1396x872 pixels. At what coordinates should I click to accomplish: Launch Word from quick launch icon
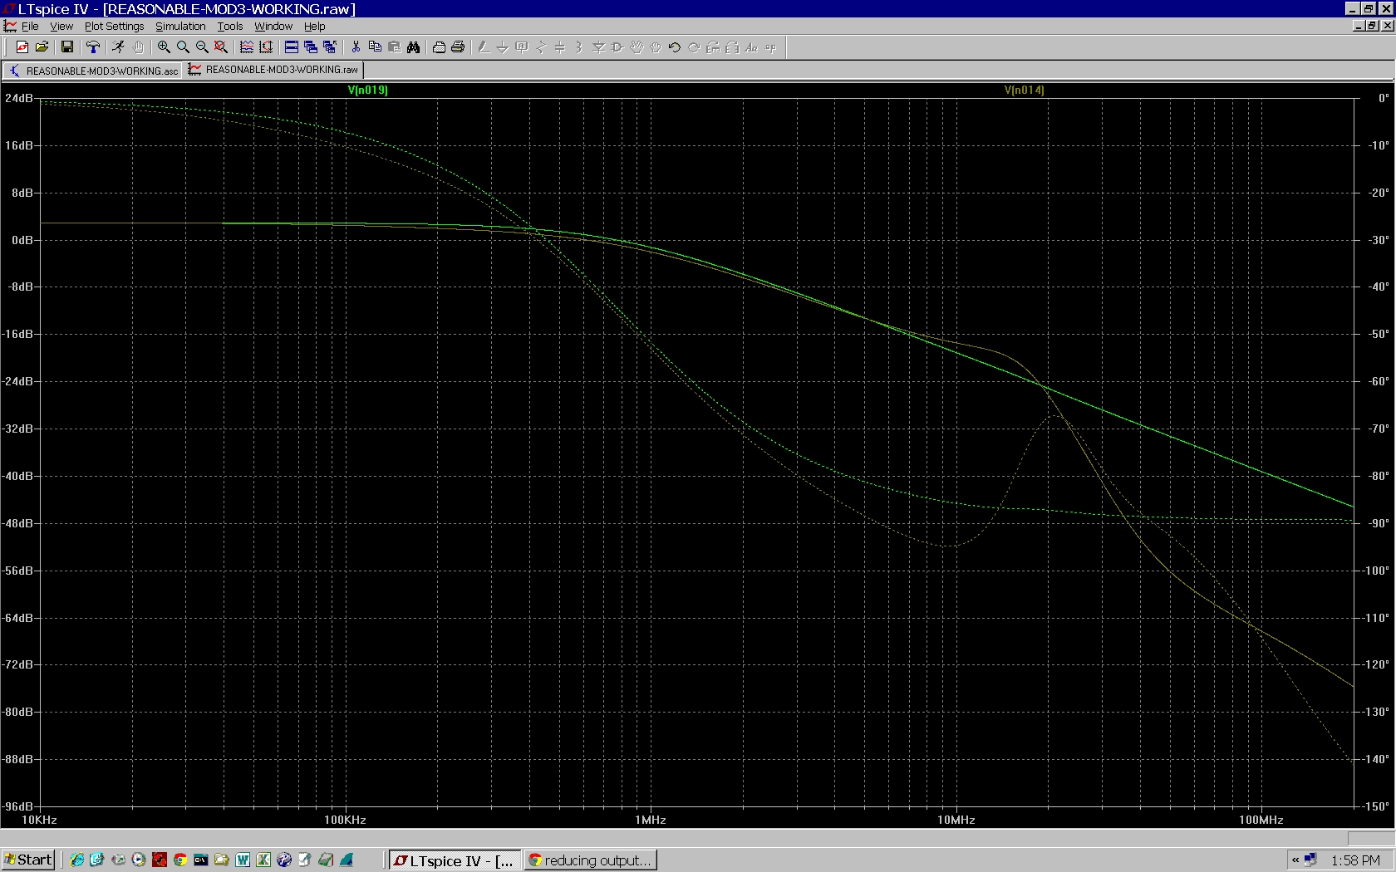click(x=243, y=860)
